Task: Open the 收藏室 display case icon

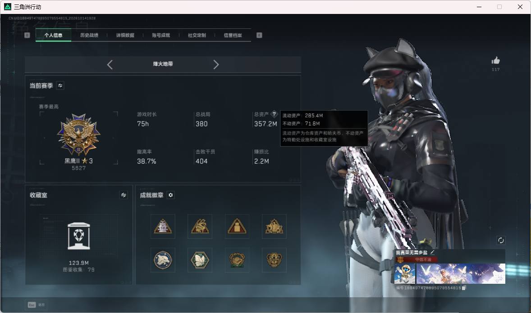Action: (79, 236)
